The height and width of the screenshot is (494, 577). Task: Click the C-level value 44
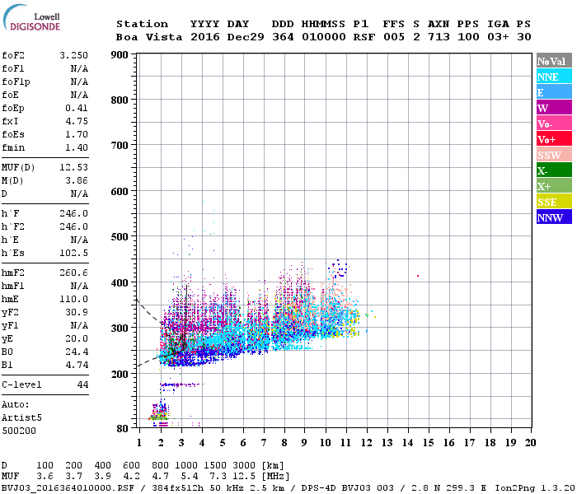[82, 384]
